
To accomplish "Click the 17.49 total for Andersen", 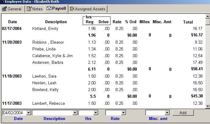I will [x=198, y=63].
